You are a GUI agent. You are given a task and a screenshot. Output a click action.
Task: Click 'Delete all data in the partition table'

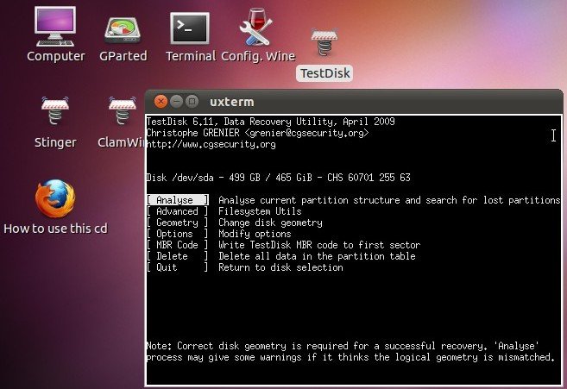pyautogui.click(x=317, y=256)
